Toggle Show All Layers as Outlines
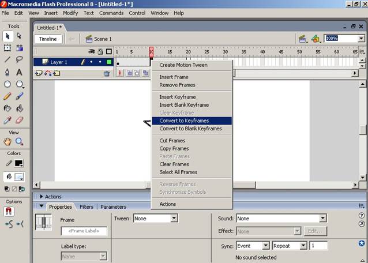Screen dimensions: 368x263 (109, 51)
